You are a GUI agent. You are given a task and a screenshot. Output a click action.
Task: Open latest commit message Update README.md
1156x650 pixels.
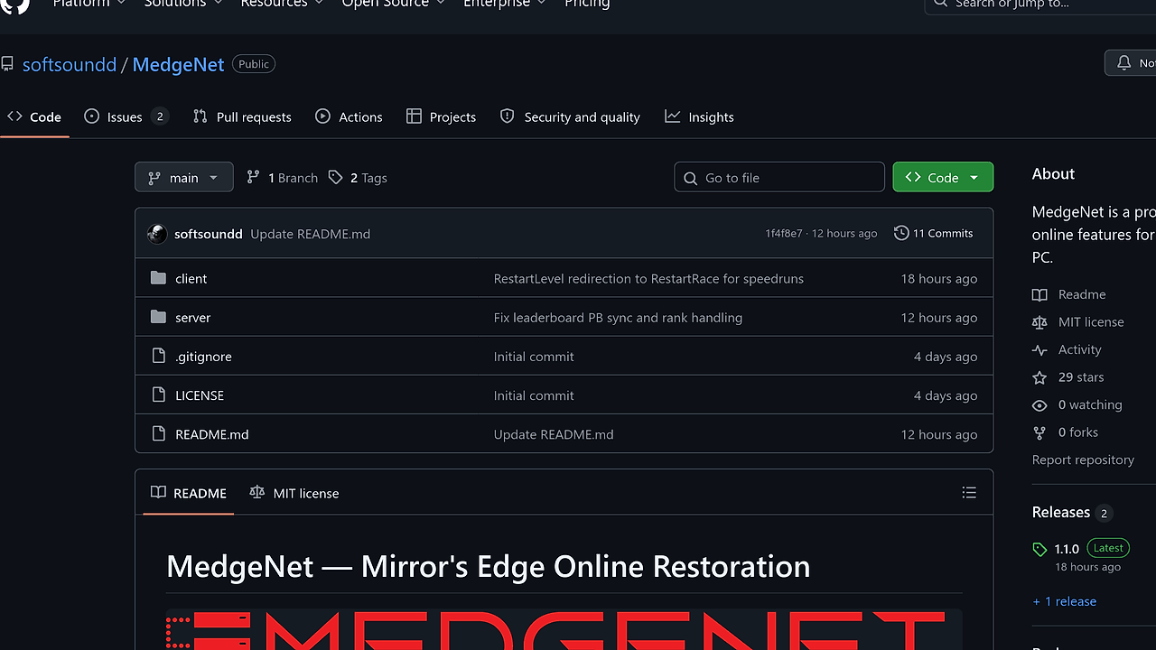pos(311,234)
